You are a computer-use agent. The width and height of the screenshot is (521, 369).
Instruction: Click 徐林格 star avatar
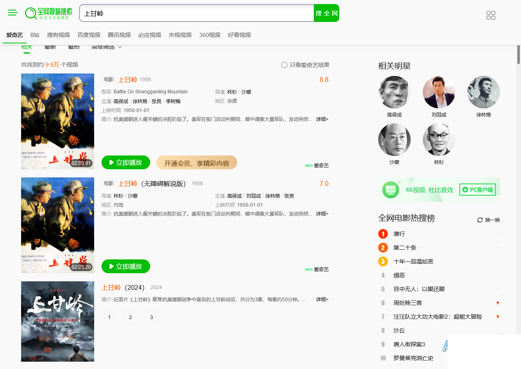pyautogui.click(x=484, y=92)
